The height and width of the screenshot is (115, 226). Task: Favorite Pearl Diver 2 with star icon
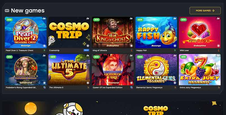44,46
